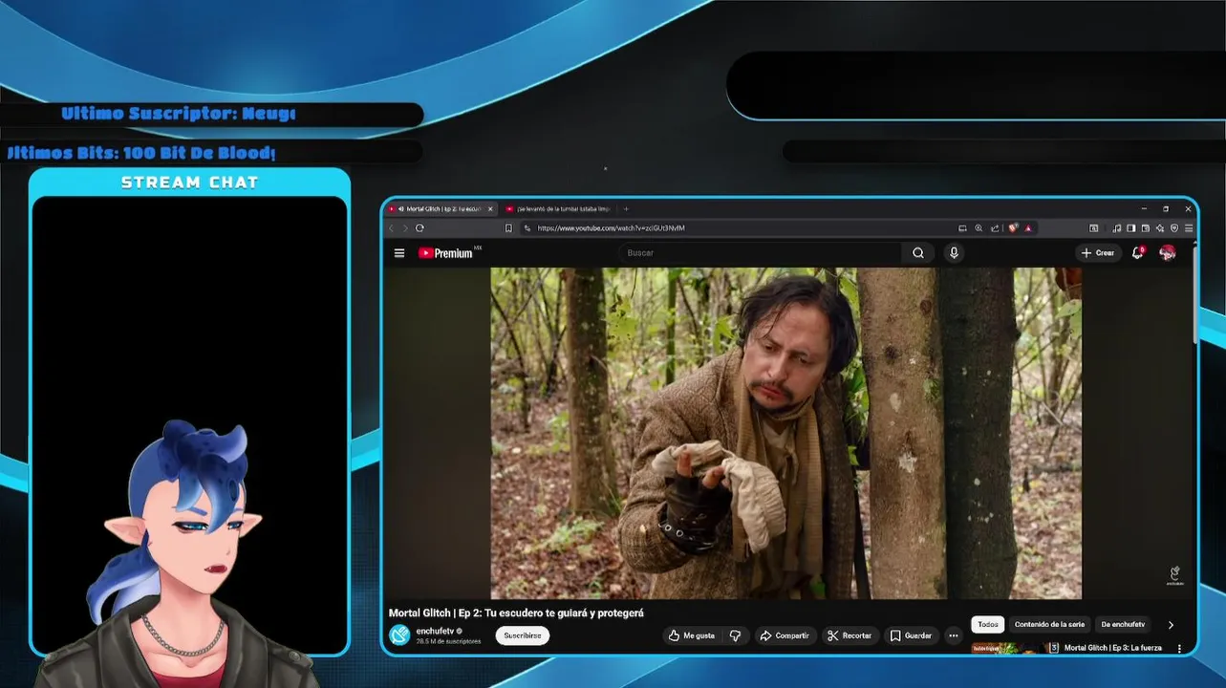Screen dimensions: 1226x688
Task: Click the Guardar save button
Action: (x=911, y=635)
